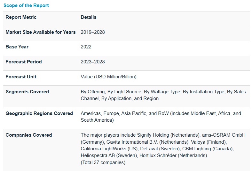Click the '(Total 37 companies)' note

point(103,162)
